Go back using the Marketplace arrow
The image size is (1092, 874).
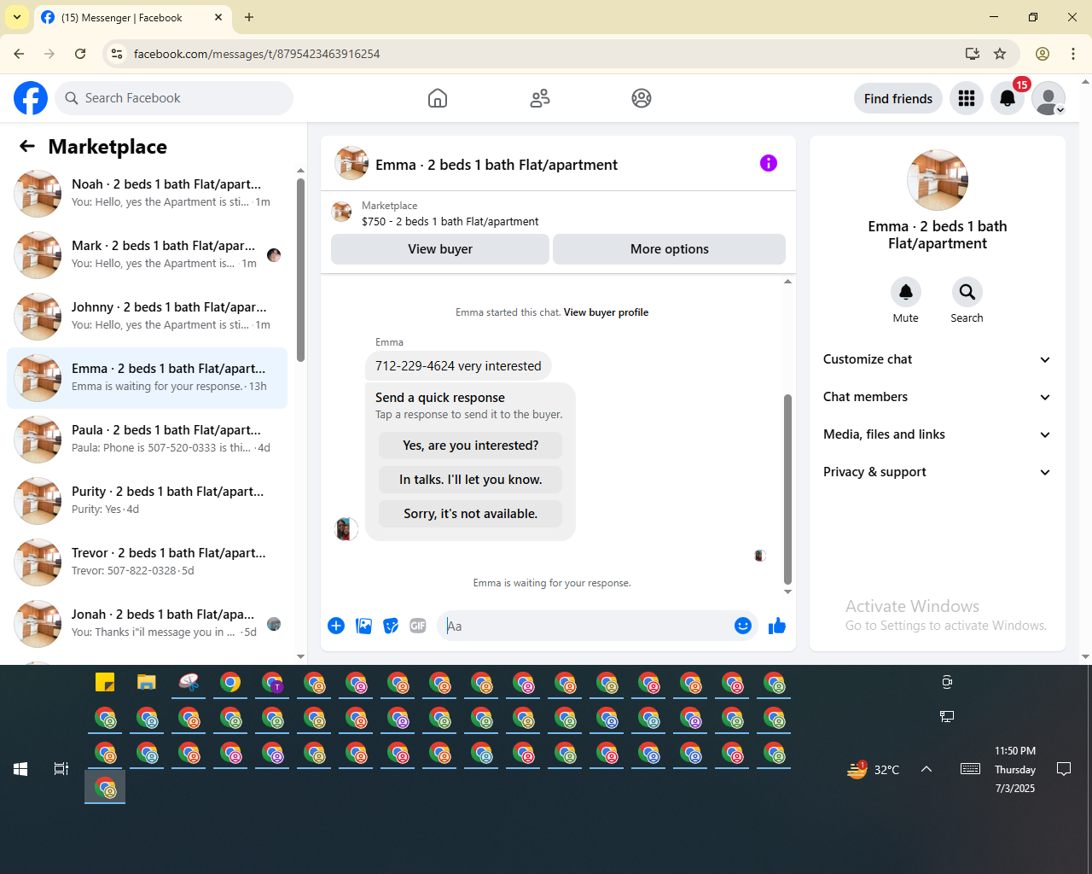(27, 147)
